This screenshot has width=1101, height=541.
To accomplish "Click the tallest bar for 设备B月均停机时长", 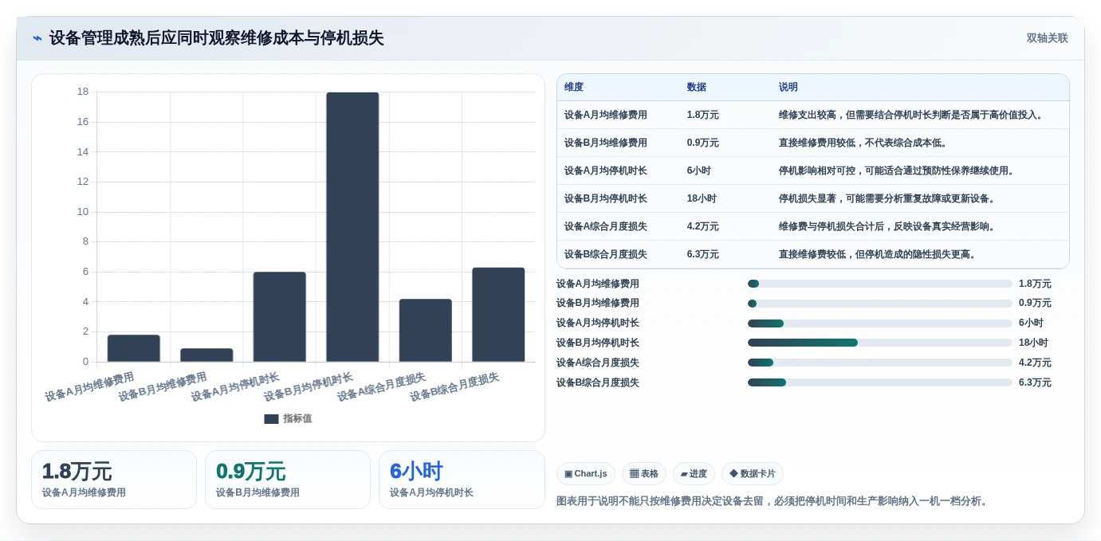I will coord(352,227).
